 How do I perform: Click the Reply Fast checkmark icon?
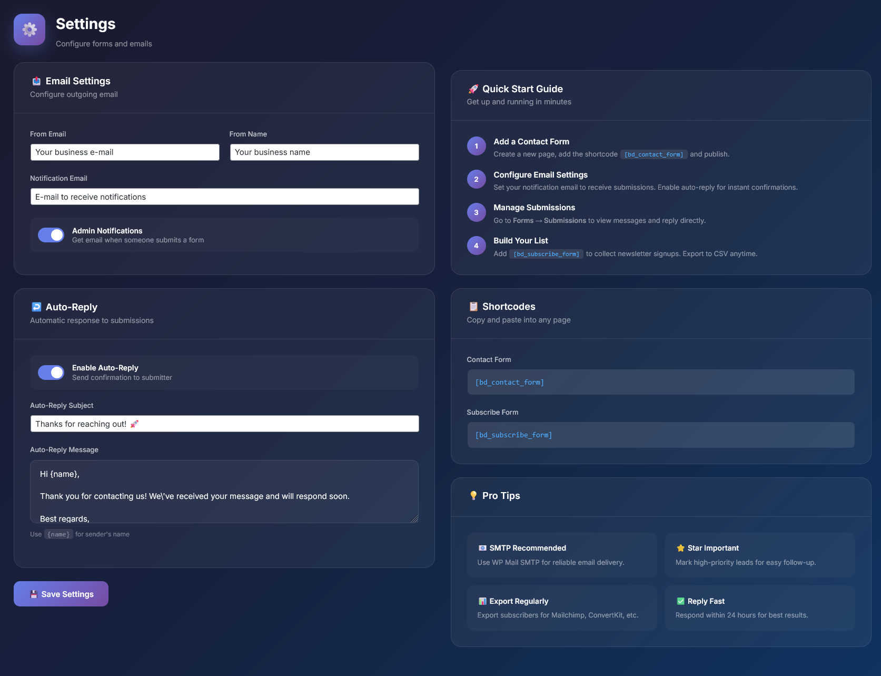[680, 601]
